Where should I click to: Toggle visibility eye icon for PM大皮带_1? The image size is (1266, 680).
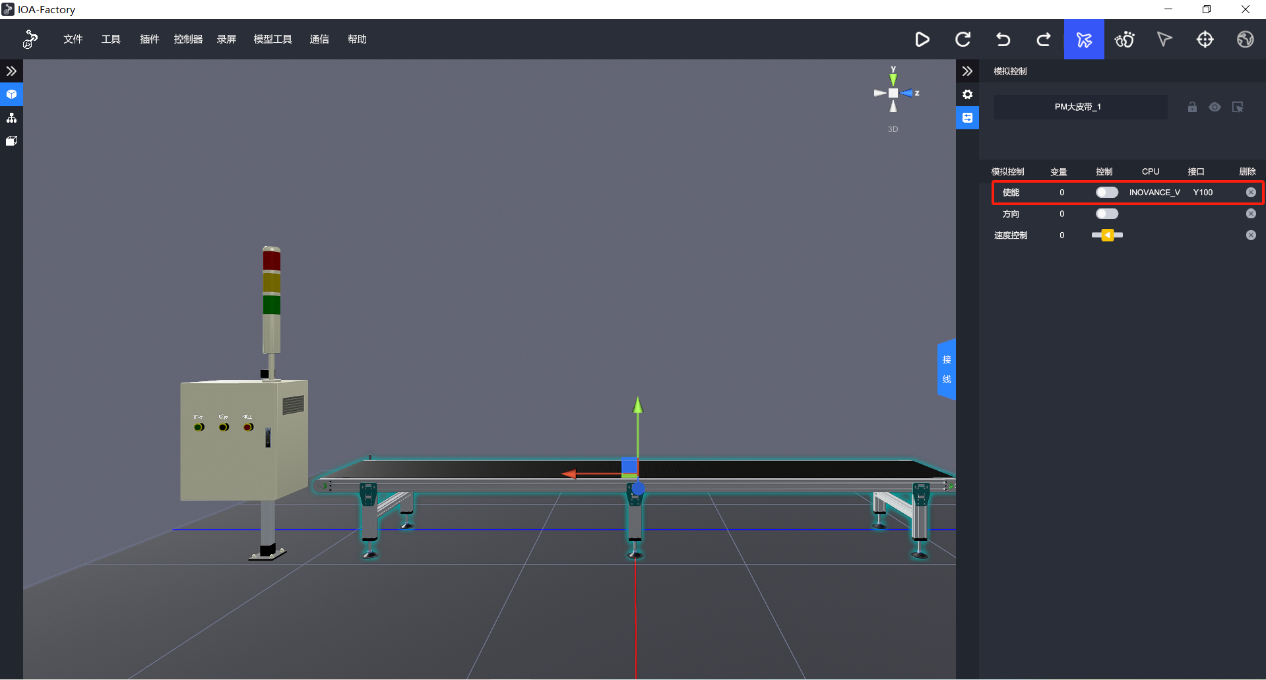[1215, 107]
